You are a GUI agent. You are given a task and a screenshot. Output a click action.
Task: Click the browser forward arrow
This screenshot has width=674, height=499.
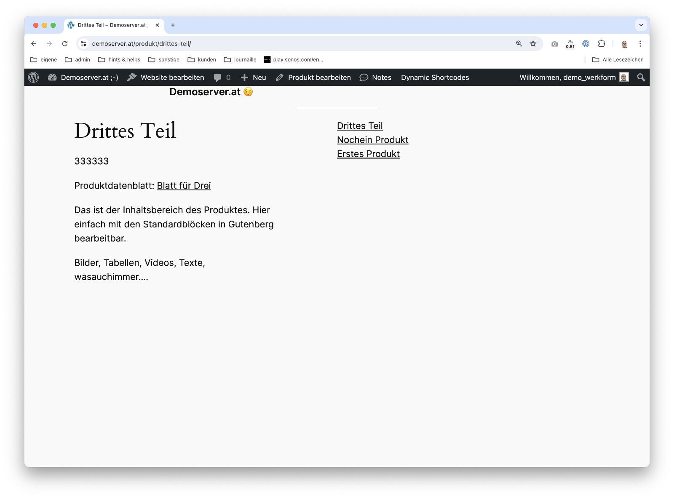coord(49,44)
